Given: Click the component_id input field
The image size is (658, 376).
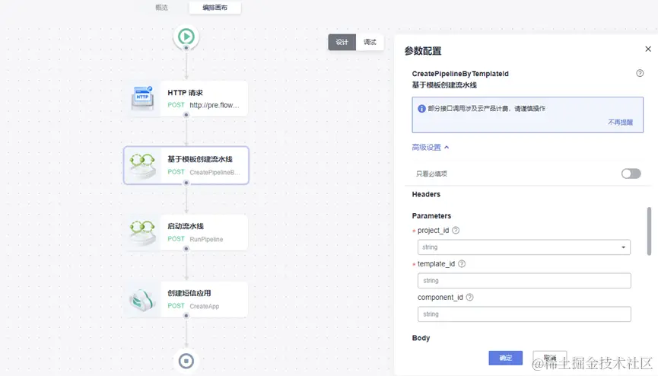Looking at the screenshot, I should pyautogui.click(x=524, y=314).
